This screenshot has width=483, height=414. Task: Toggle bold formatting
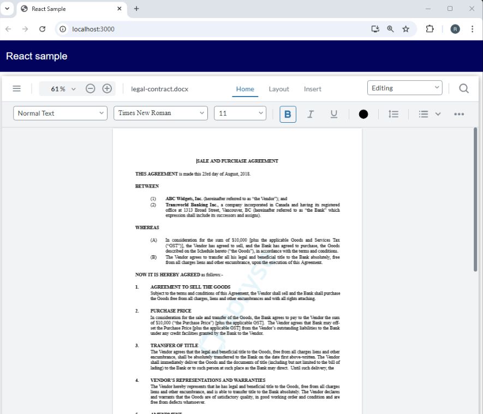(x=288, y=114)
